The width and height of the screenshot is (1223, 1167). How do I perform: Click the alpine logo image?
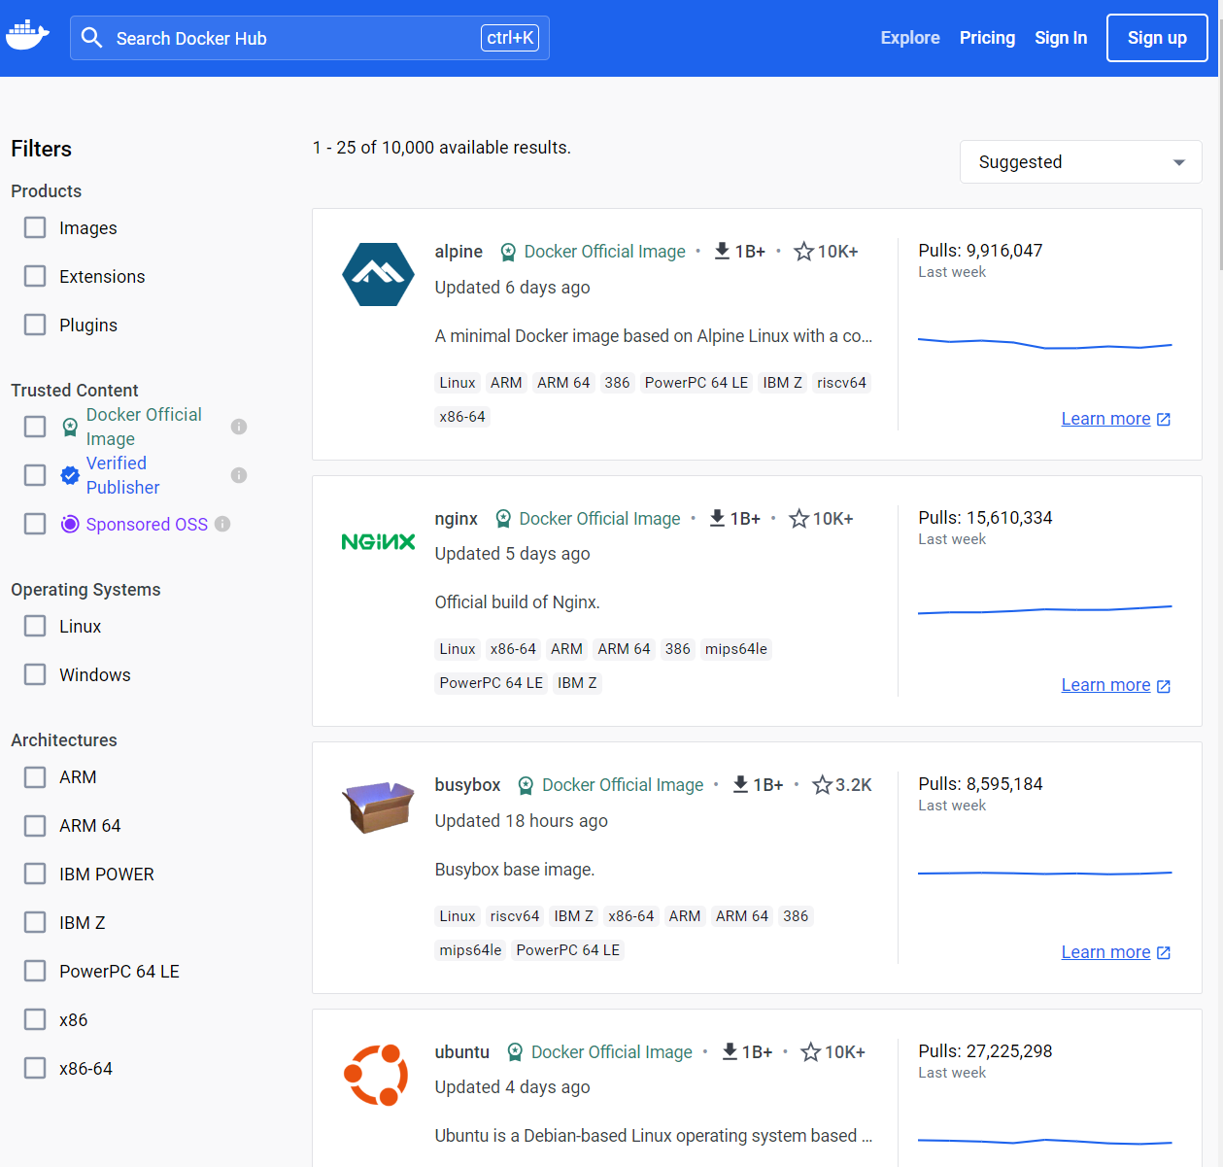379,274
